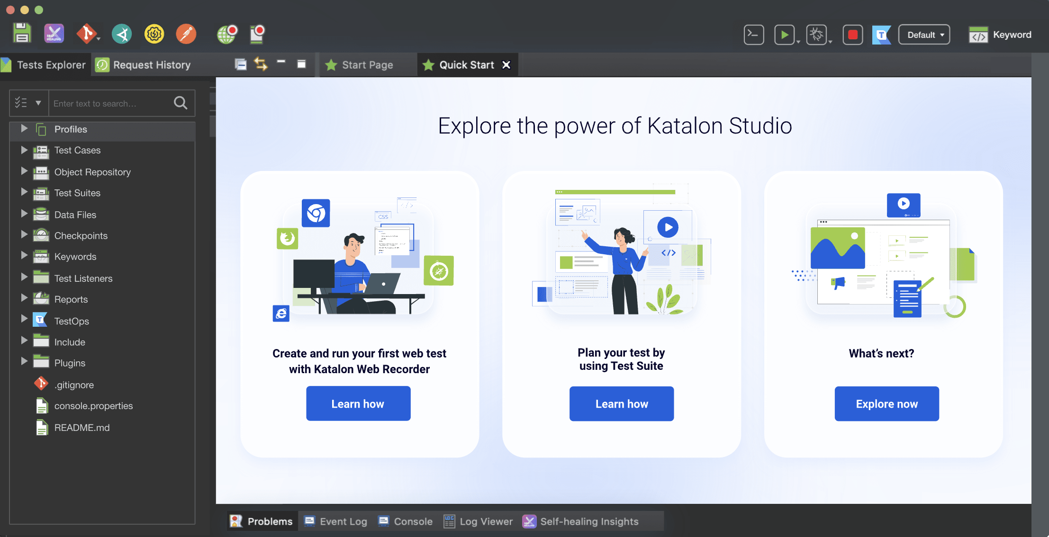
Task: Expand the Test Cases tree node
Action: [x=24, y=150]
